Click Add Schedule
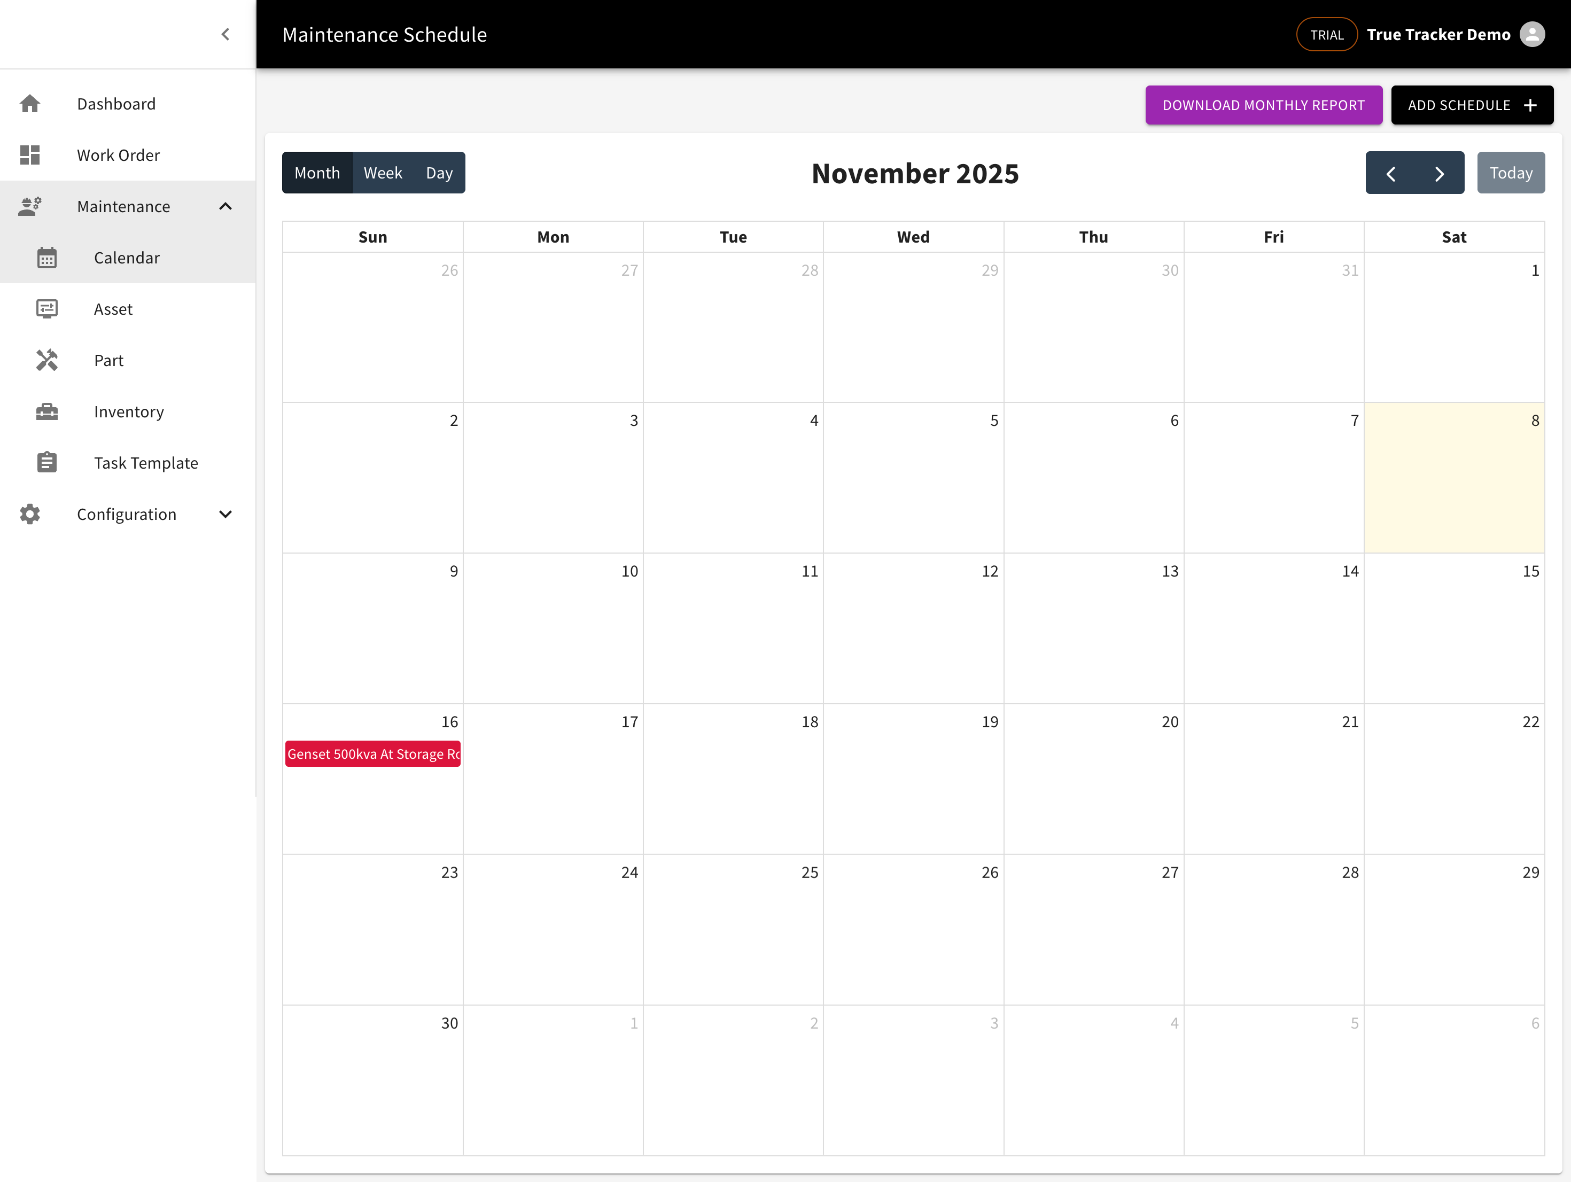Viewport: 1571px width, 1182px height. (1472, 105)
